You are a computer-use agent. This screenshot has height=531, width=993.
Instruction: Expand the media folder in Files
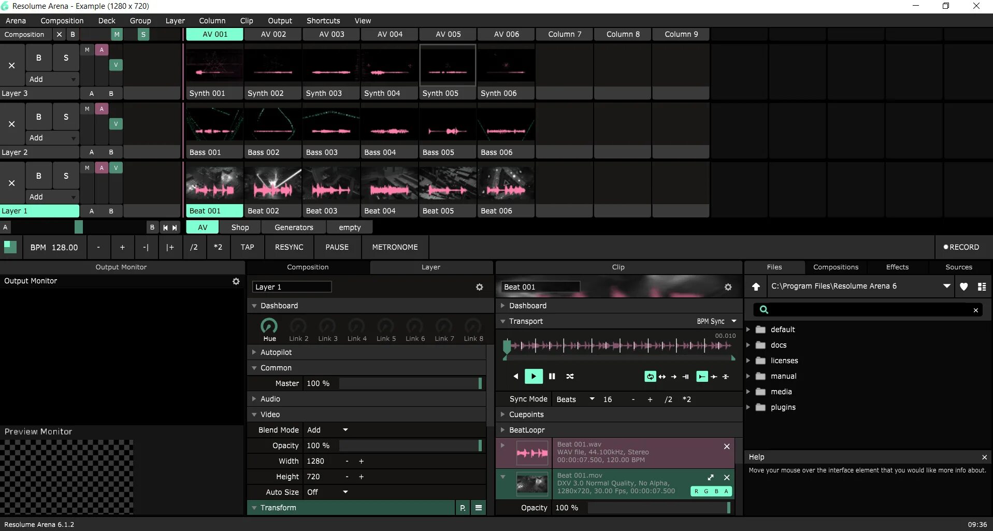pyautogui.click(x=748, y=392)
